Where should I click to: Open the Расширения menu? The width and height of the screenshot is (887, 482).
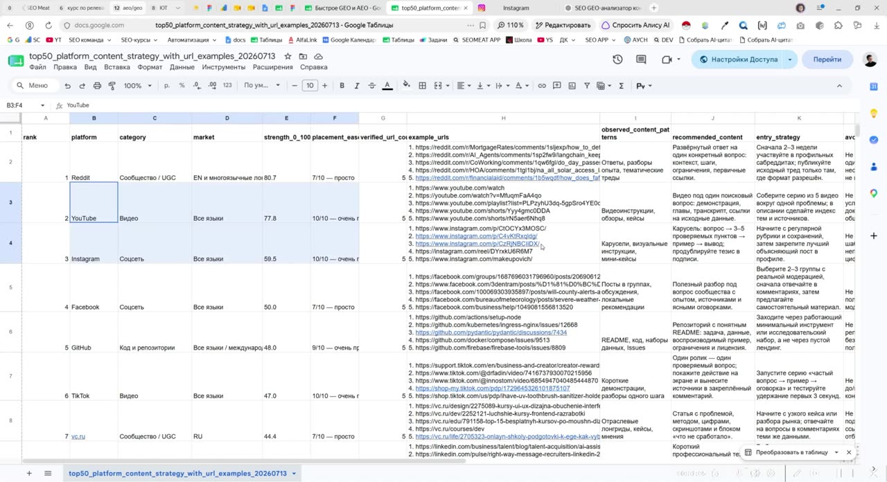(x=272, y=67)
